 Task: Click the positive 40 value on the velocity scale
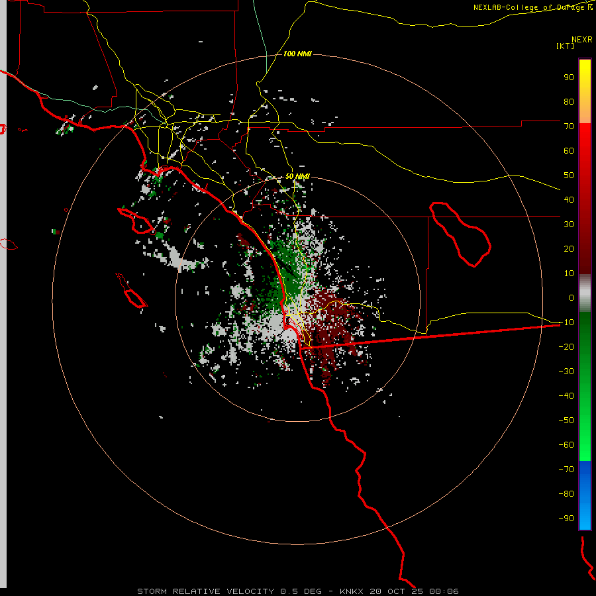(x=569, y=199)
